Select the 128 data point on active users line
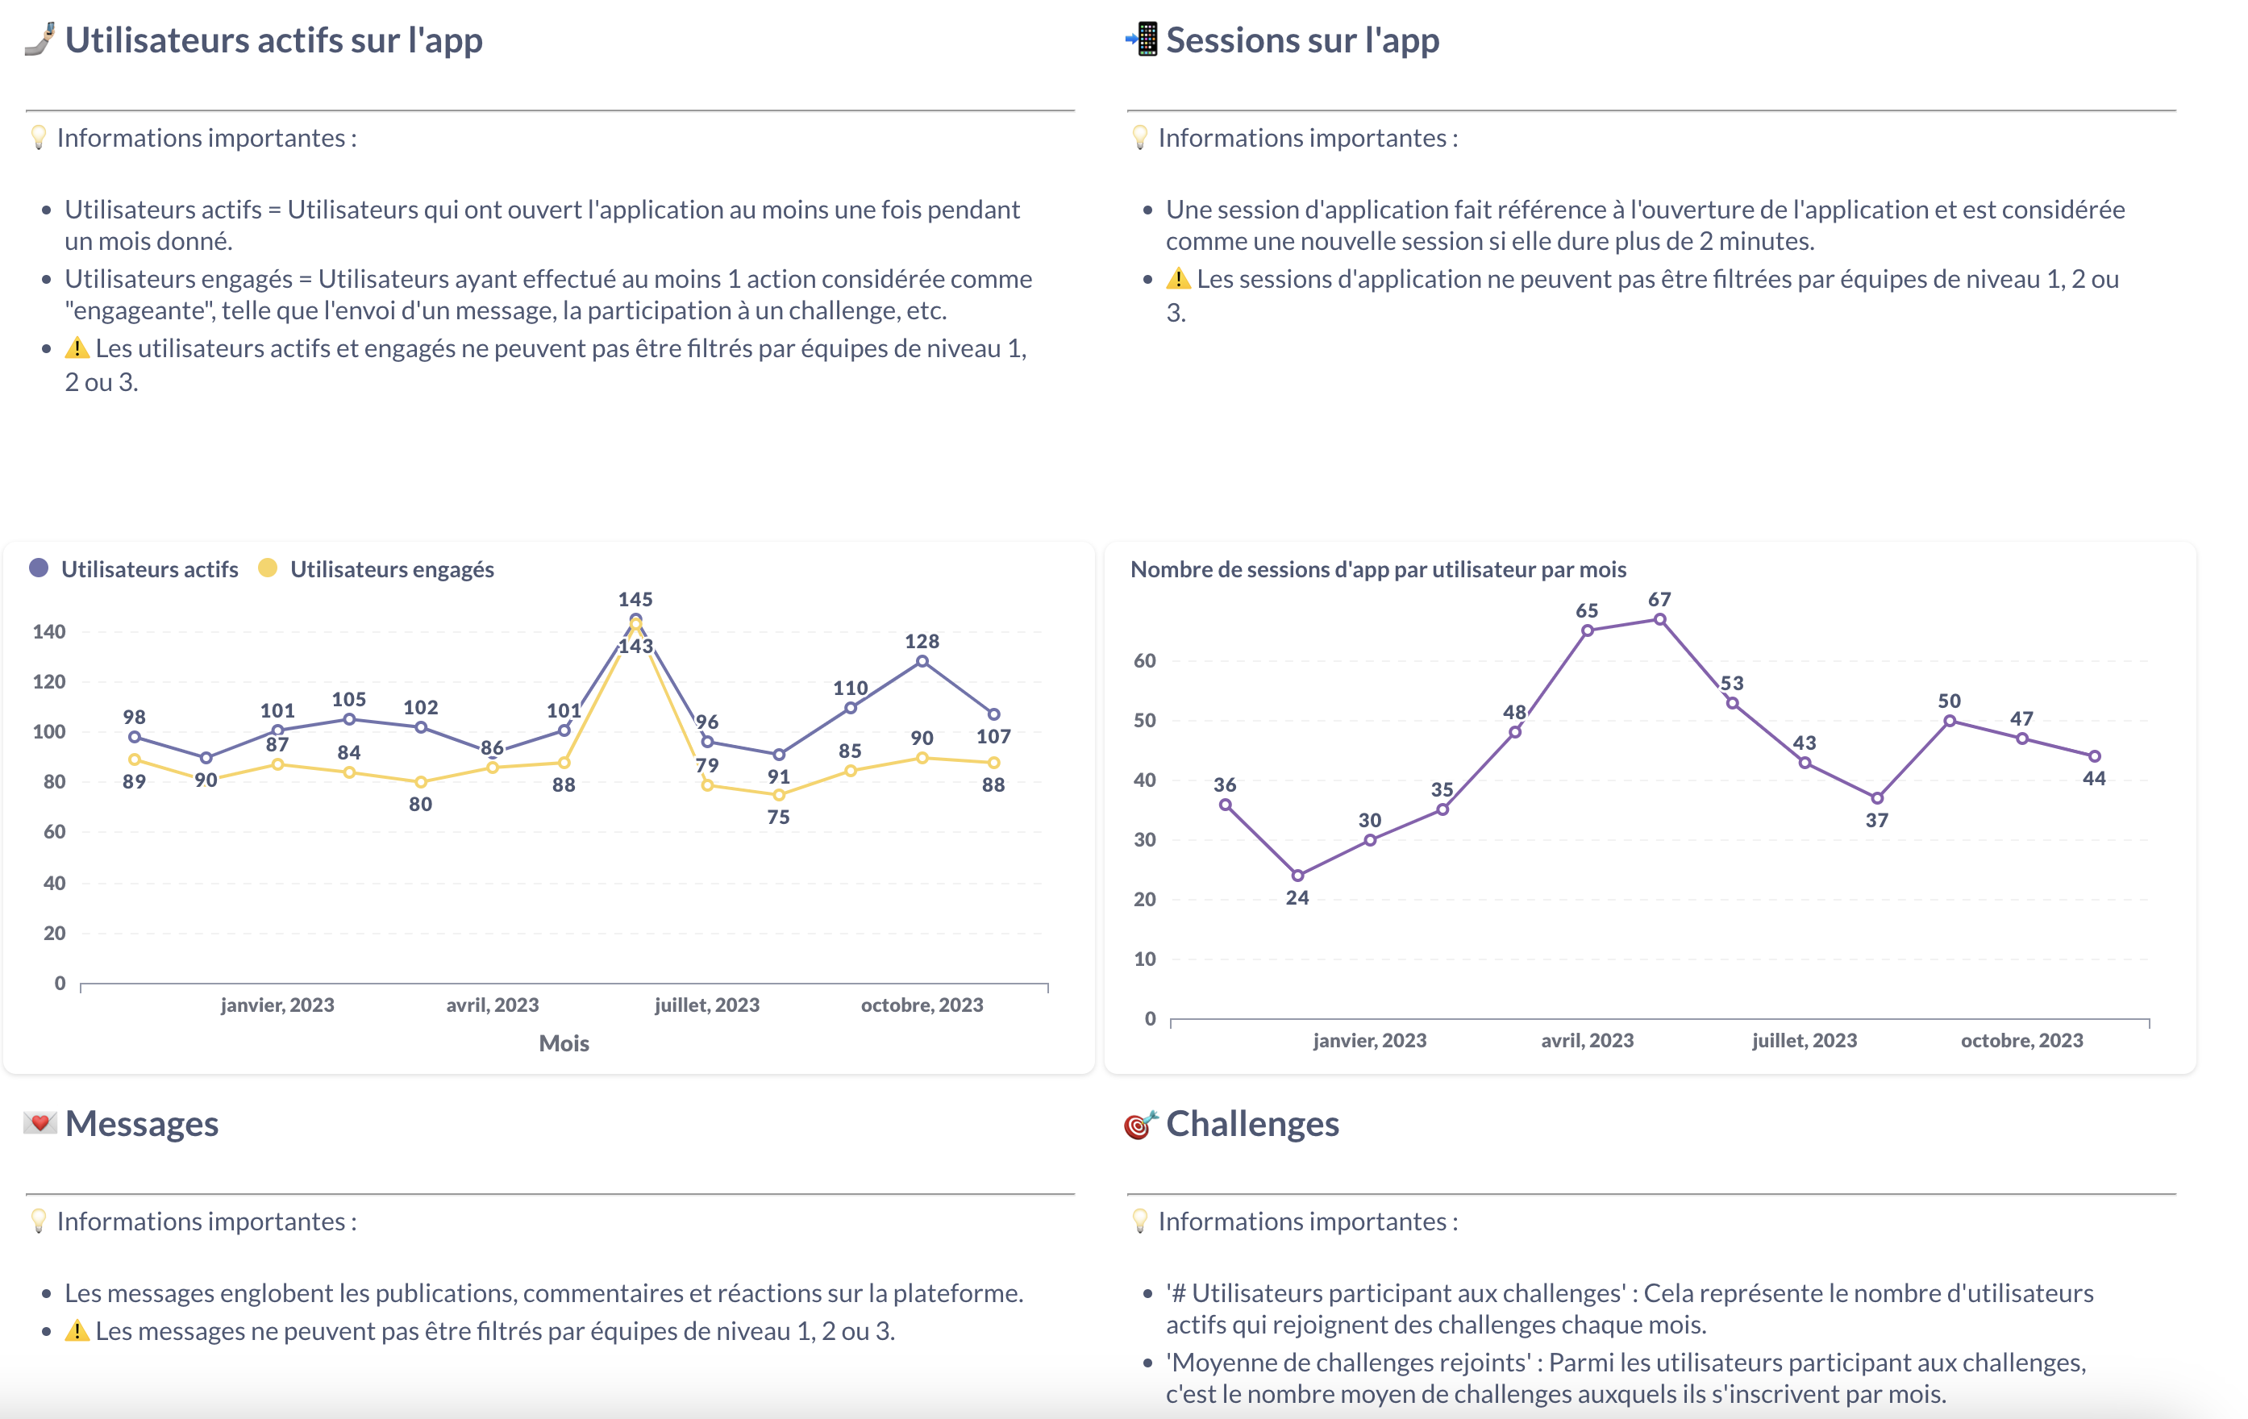 point(922,661)
